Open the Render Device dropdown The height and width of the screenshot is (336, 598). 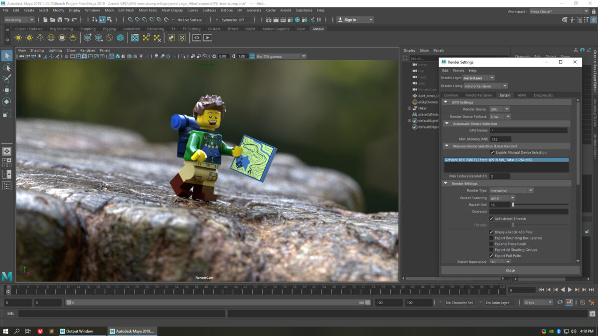pos(499,109)
